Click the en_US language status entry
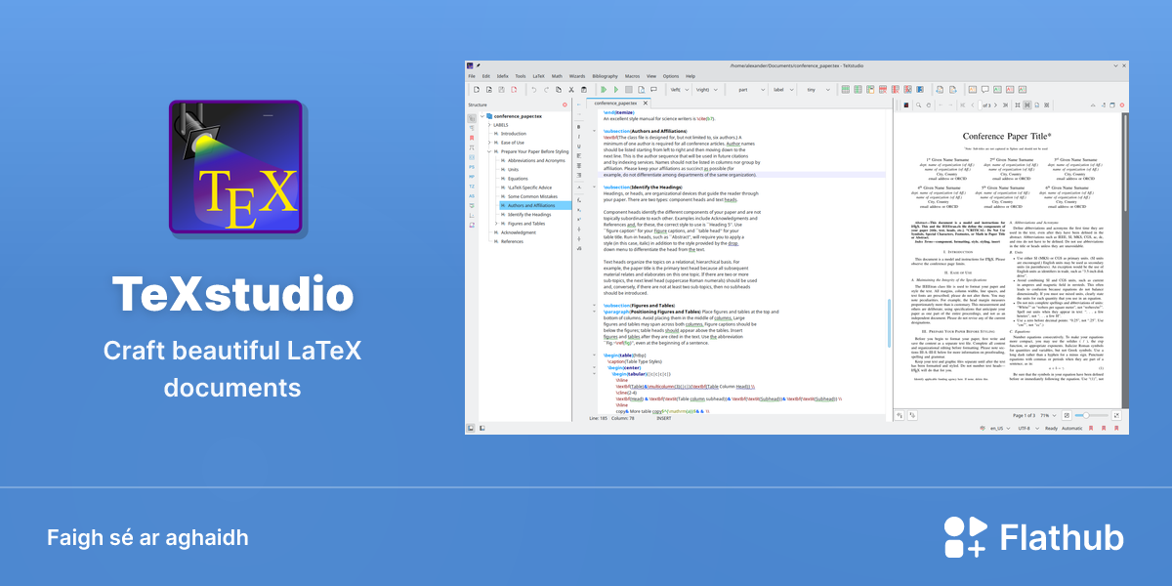Screen dimensions: 1172x586 tap(1000, 429)
